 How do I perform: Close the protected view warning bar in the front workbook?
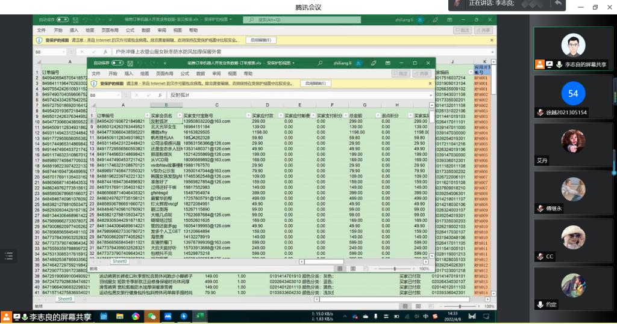(x=430, y=84)
